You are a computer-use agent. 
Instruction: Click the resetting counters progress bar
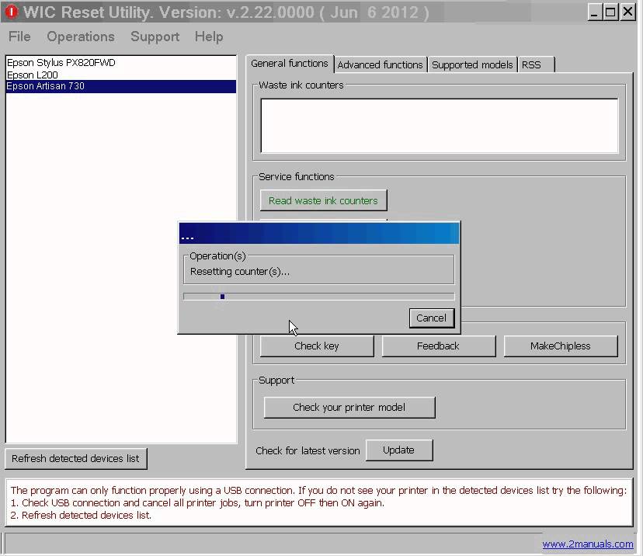pyautogui.click(x=318, y=297)
